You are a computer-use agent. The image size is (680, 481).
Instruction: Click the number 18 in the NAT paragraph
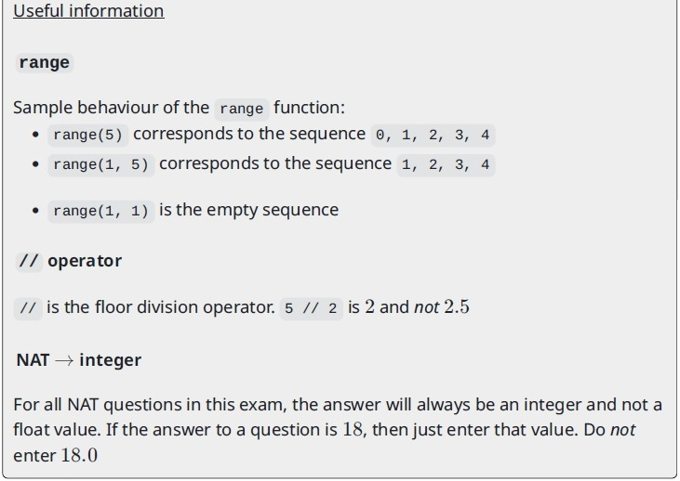353,430
